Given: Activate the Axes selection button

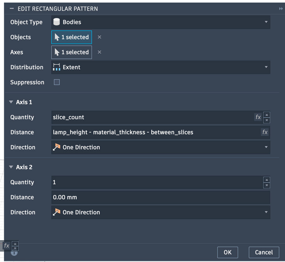Looking at the screenshot, I should (72, 52).
